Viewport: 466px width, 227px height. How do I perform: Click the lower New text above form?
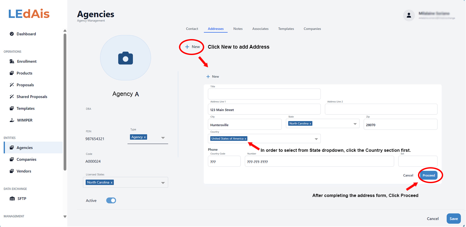coord(215,77)
